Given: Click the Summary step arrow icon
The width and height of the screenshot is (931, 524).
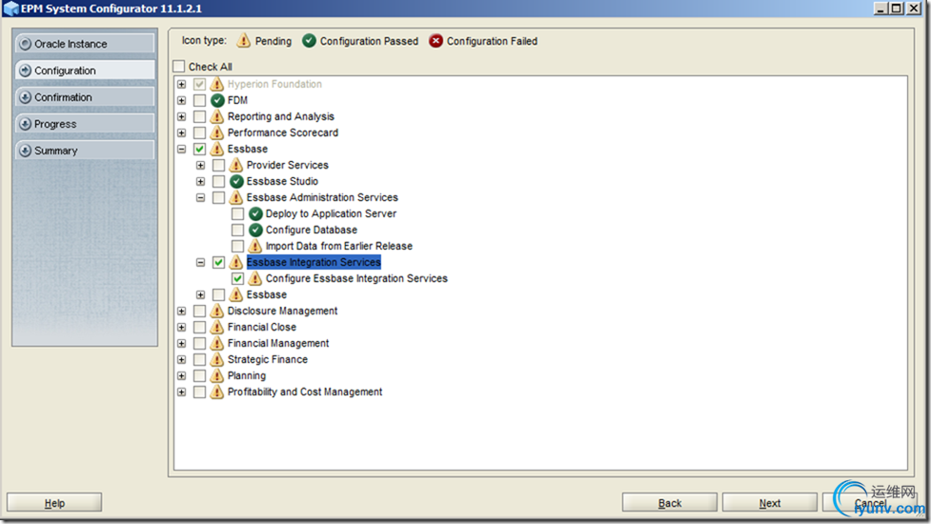Looking at the screenshot, I should (x=25, y=151).
